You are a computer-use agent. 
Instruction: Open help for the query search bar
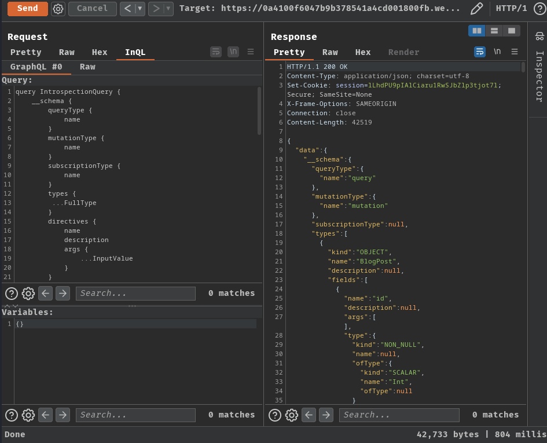12,294
